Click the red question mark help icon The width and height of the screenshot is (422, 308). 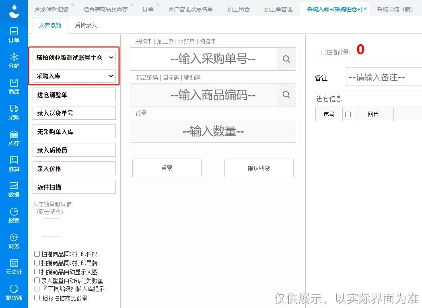45,288
